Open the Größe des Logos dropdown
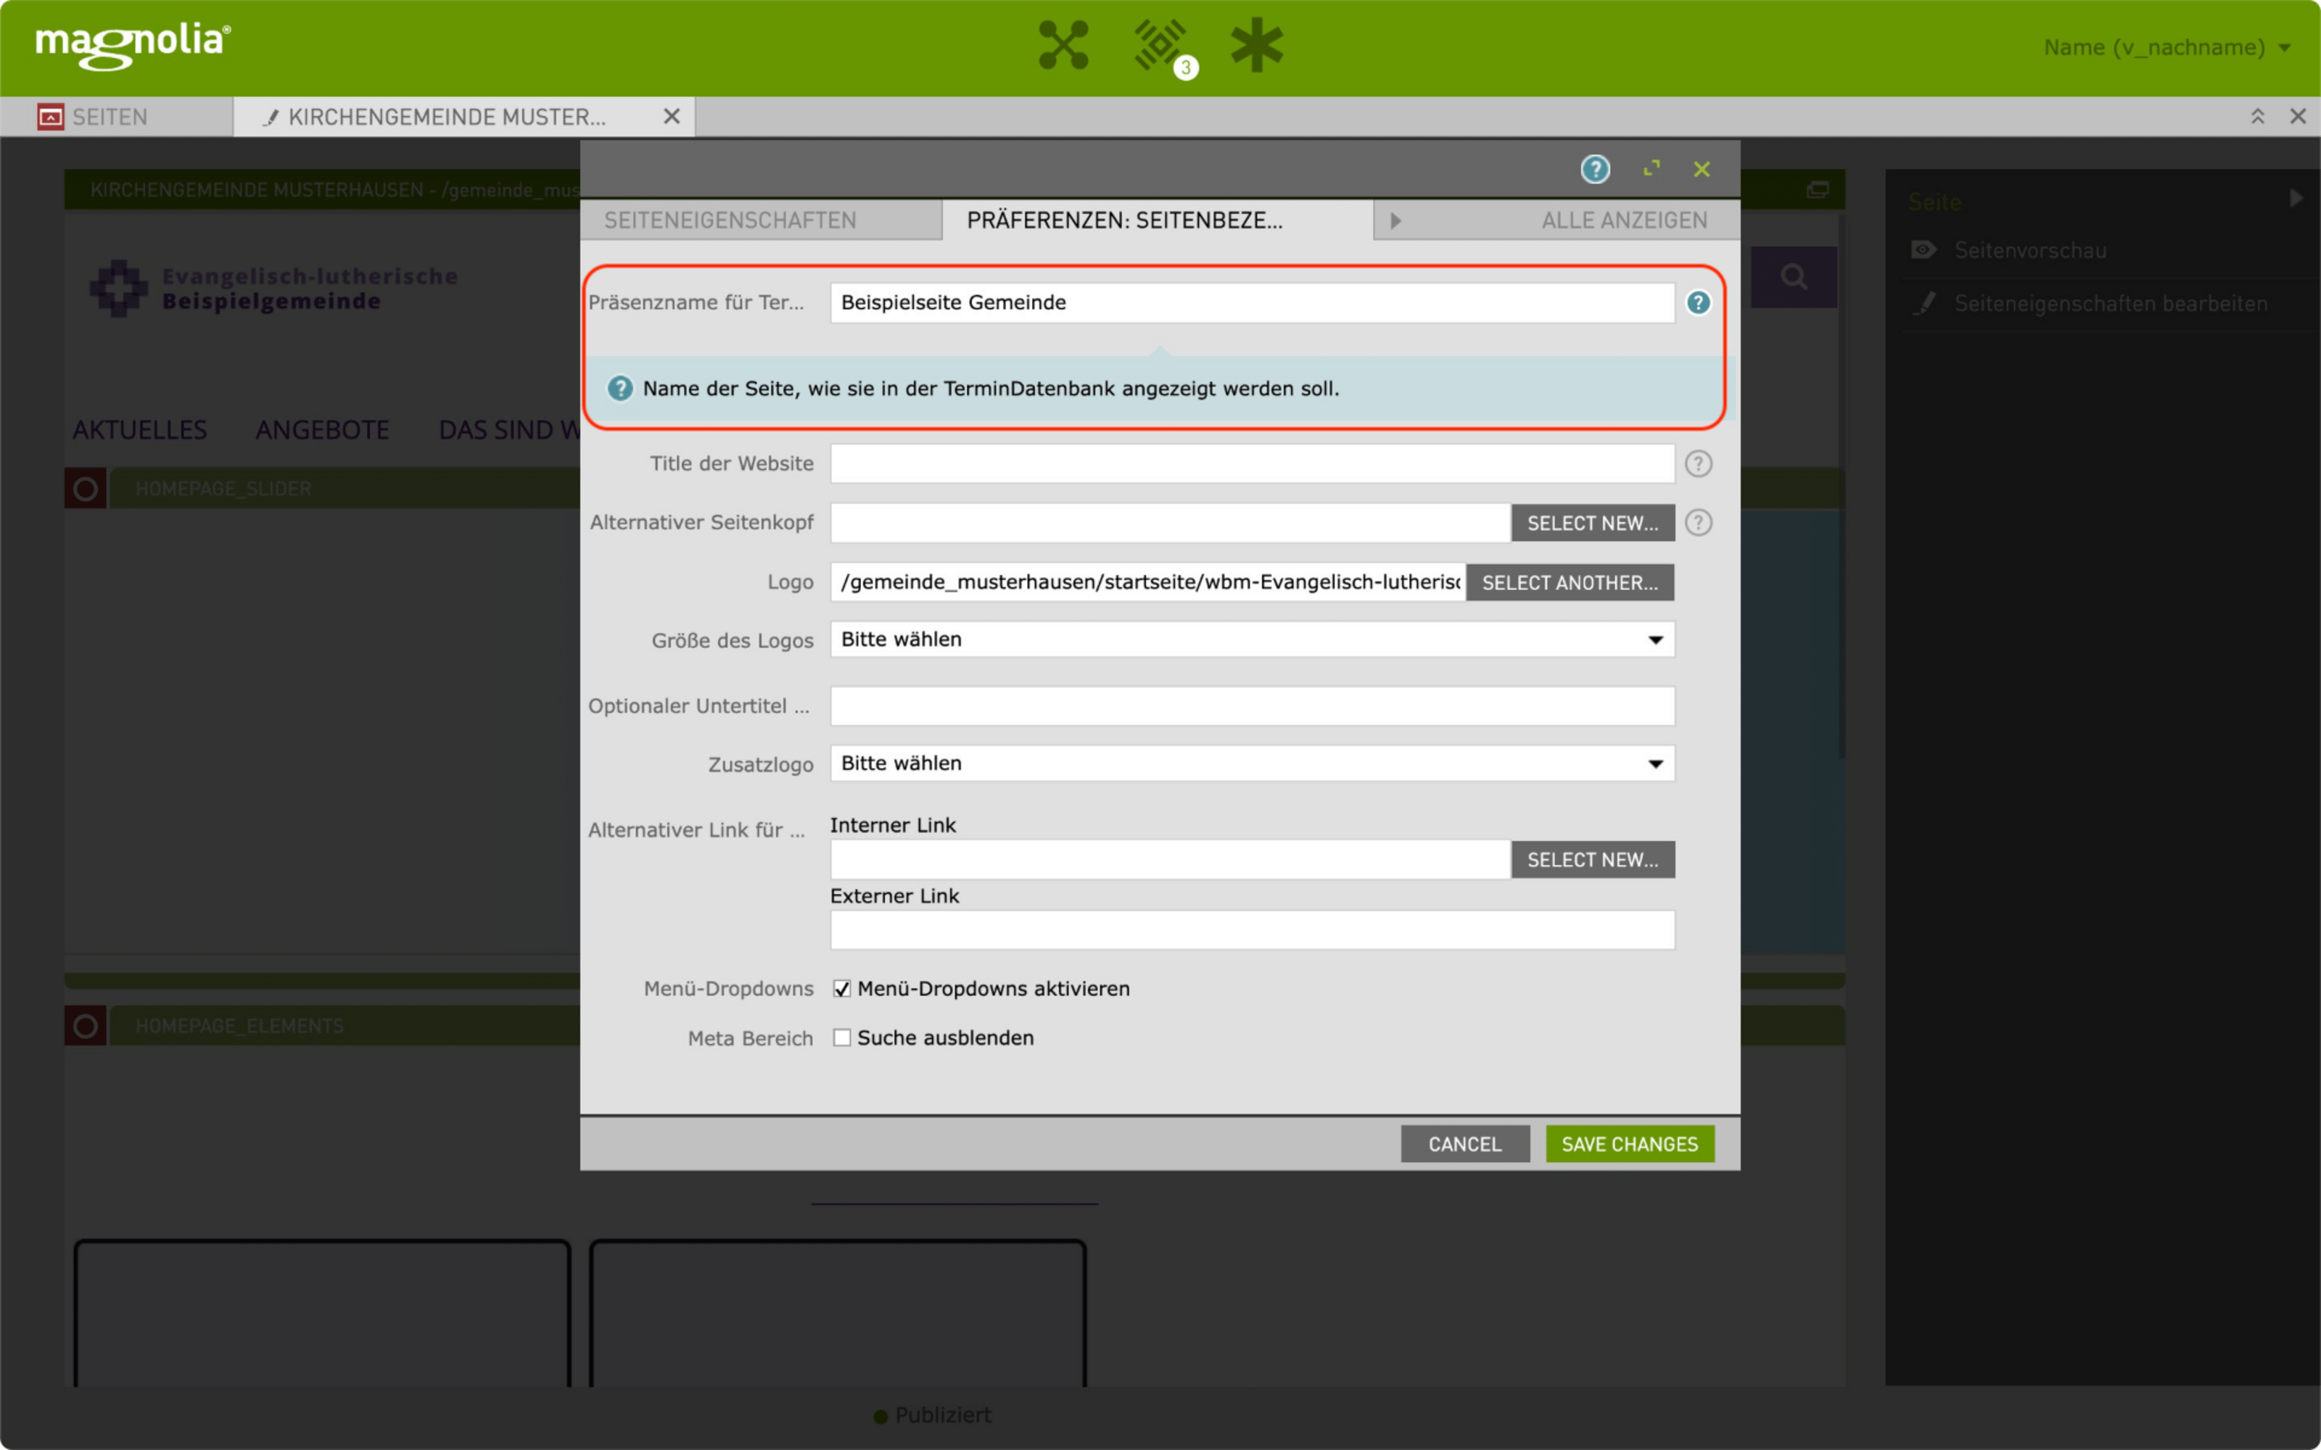Viewport: 2321px width, 1450px height. pos(1253,639)
